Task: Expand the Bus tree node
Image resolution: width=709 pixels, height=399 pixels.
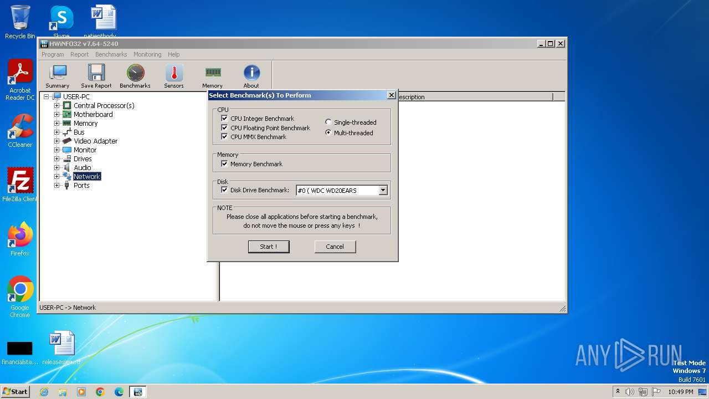Action: click(x=56, y=132)
